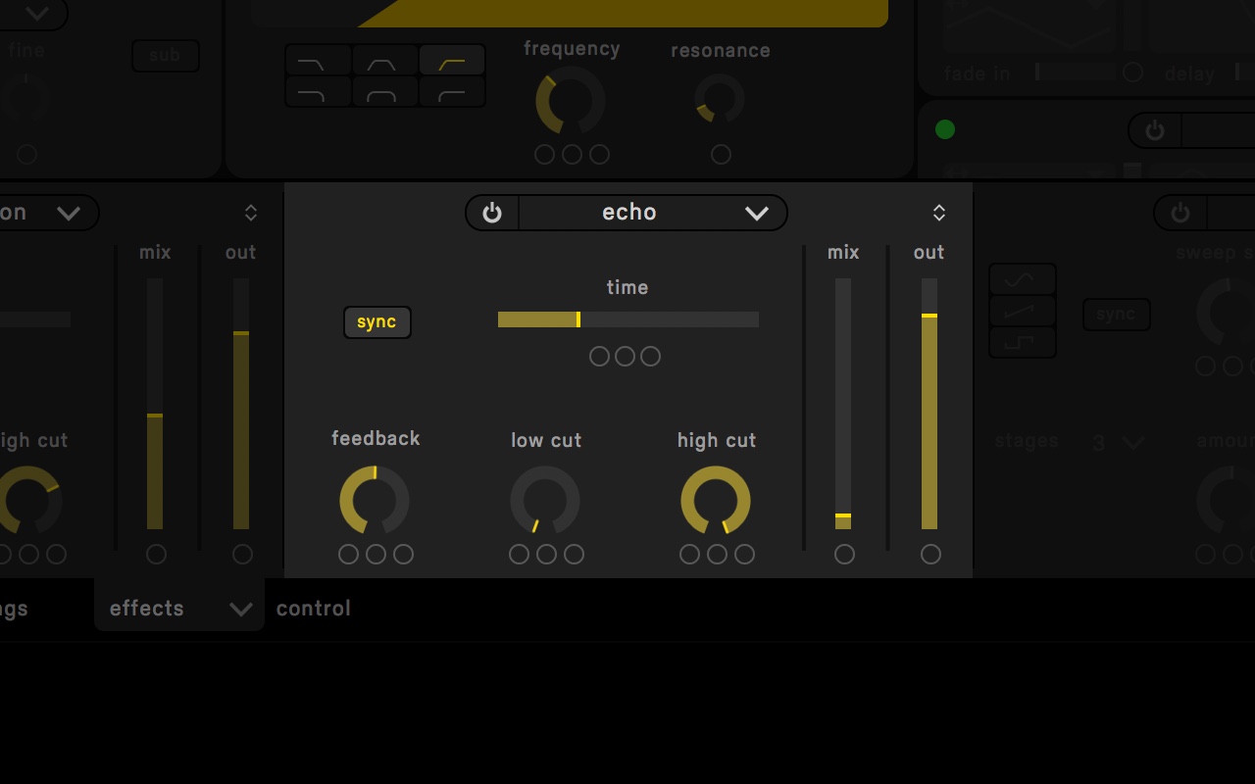Click the third modulation slot under time
This screenshot has width=1255, height=784.
pos(650,357)
